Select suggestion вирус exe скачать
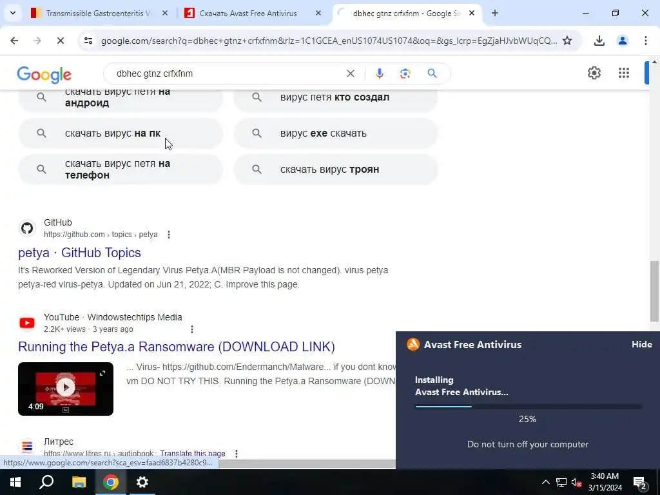Viewport: 660px width, 495px height. (x=336, y=133)
